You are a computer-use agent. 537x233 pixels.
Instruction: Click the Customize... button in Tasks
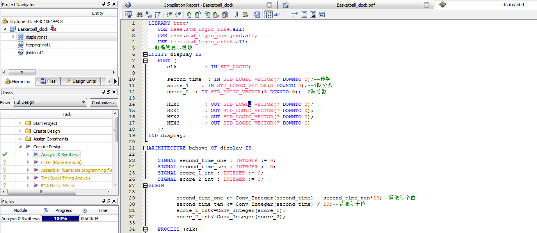pos(104,102)
